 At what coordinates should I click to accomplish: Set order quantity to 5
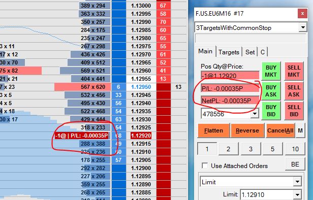(x=272, y=149)
